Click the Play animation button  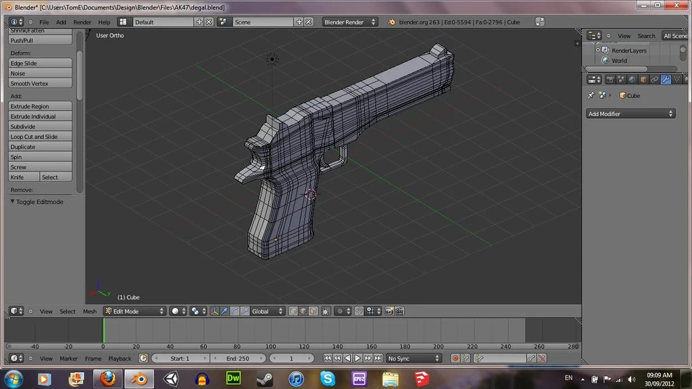point(357,358)
